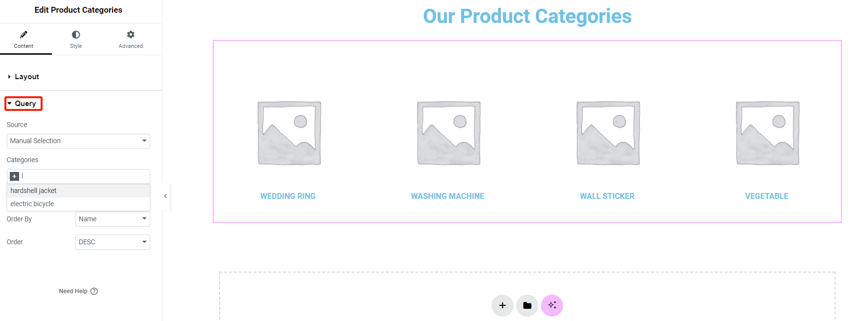Open the Source dropdown

click(78, 141)
